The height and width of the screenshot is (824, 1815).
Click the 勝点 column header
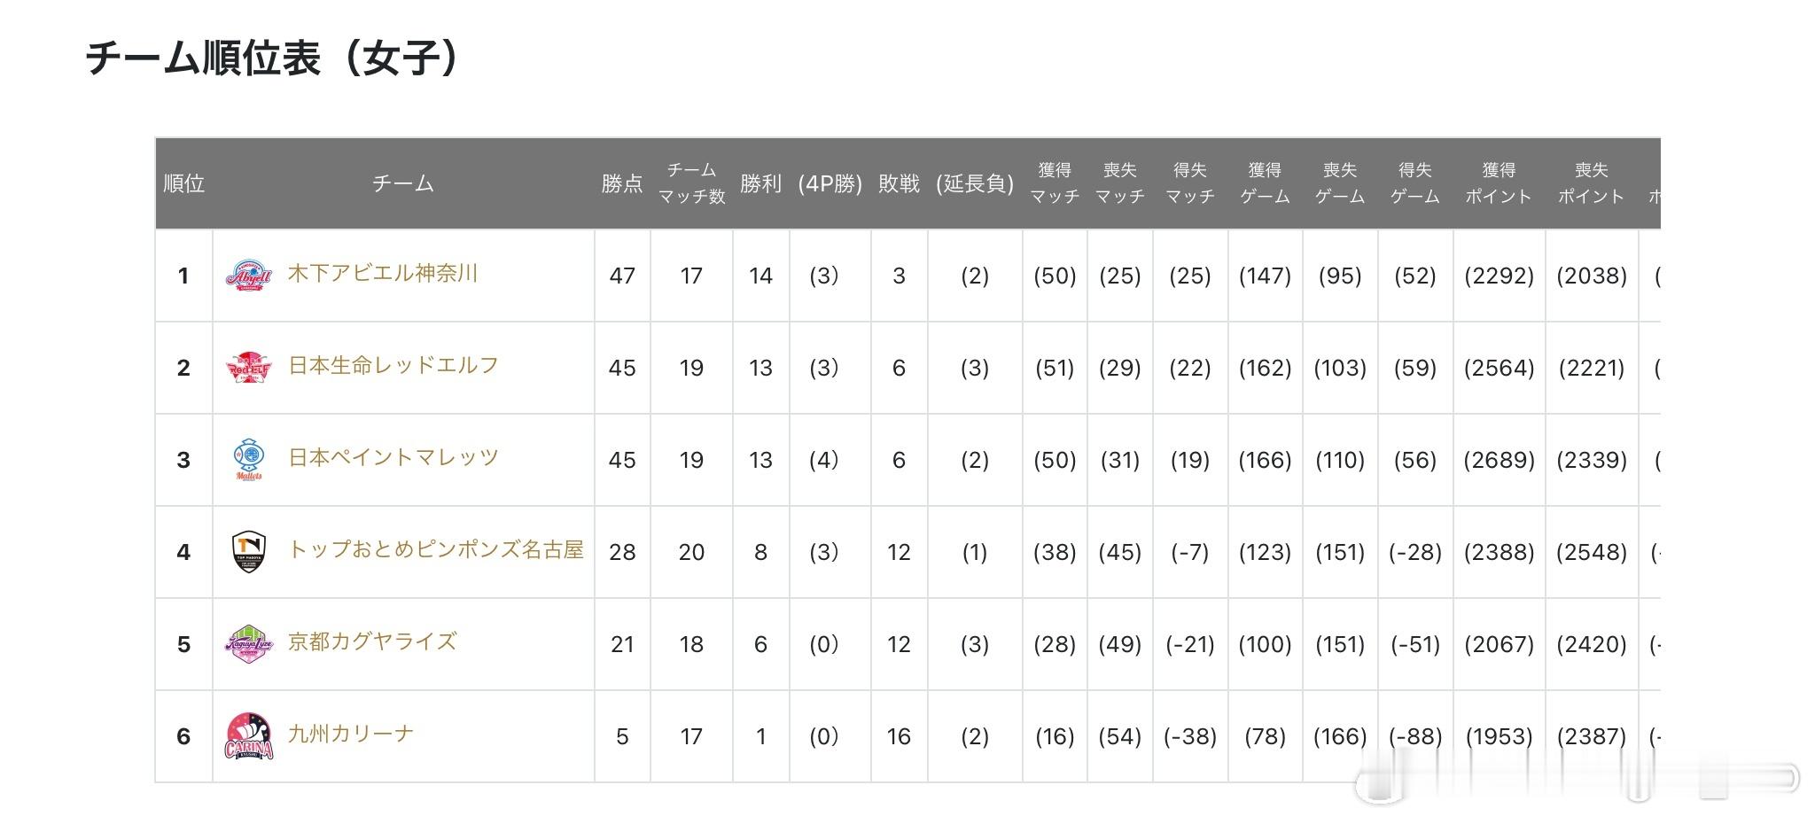tap(622, 183)
